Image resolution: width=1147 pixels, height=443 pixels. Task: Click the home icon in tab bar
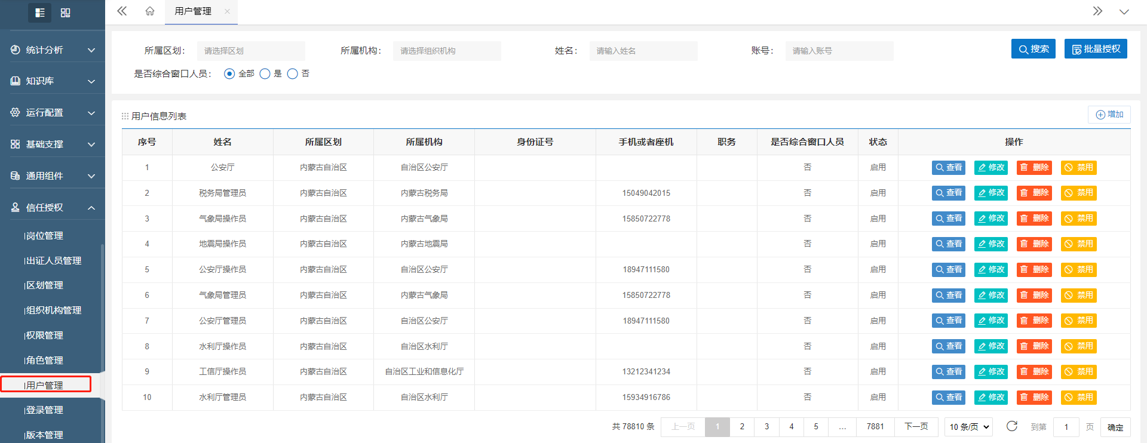[150, 11]
